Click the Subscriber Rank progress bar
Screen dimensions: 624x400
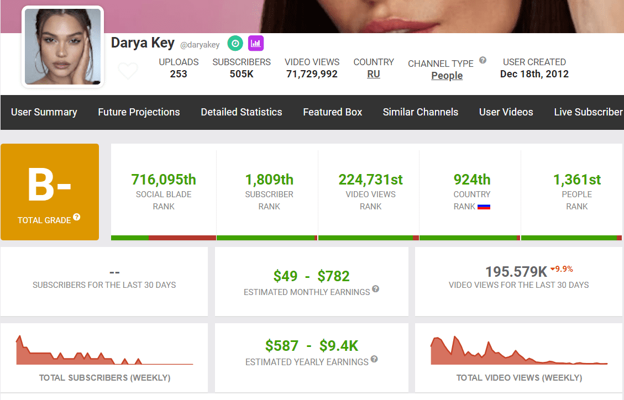coord(267,238)
